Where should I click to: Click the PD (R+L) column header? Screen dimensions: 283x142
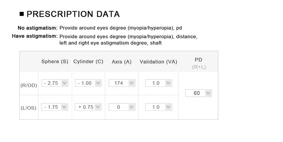(x=198, y=63)
